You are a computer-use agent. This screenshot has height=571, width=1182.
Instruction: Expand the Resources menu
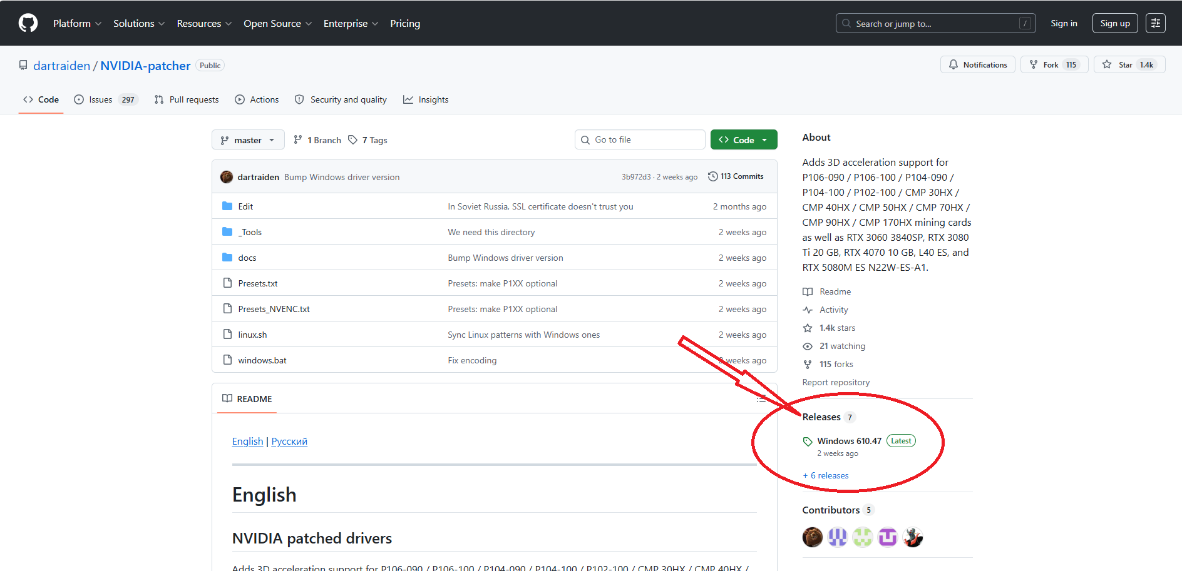pos(204,23)
